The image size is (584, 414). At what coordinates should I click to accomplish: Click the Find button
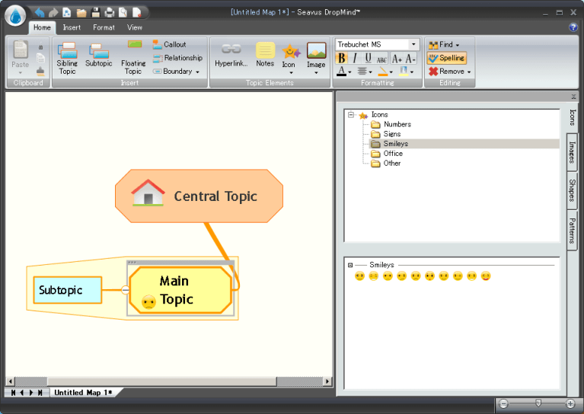(x=444, y=45)
